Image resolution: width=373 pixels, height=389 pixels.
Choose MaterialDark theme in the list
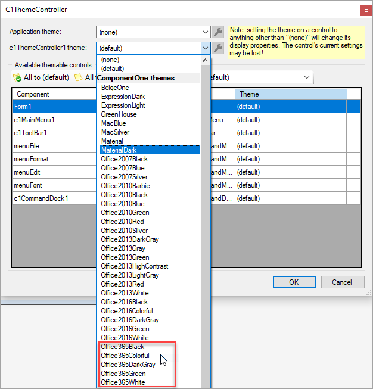click(119, 150)
